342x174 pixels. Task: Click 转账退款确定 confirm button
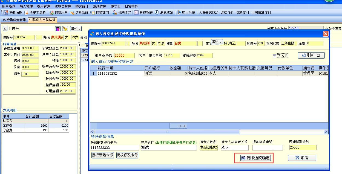click(x=255, y=158)
